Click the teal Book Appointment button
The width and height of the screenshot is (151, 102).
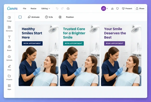click(73, 43)
